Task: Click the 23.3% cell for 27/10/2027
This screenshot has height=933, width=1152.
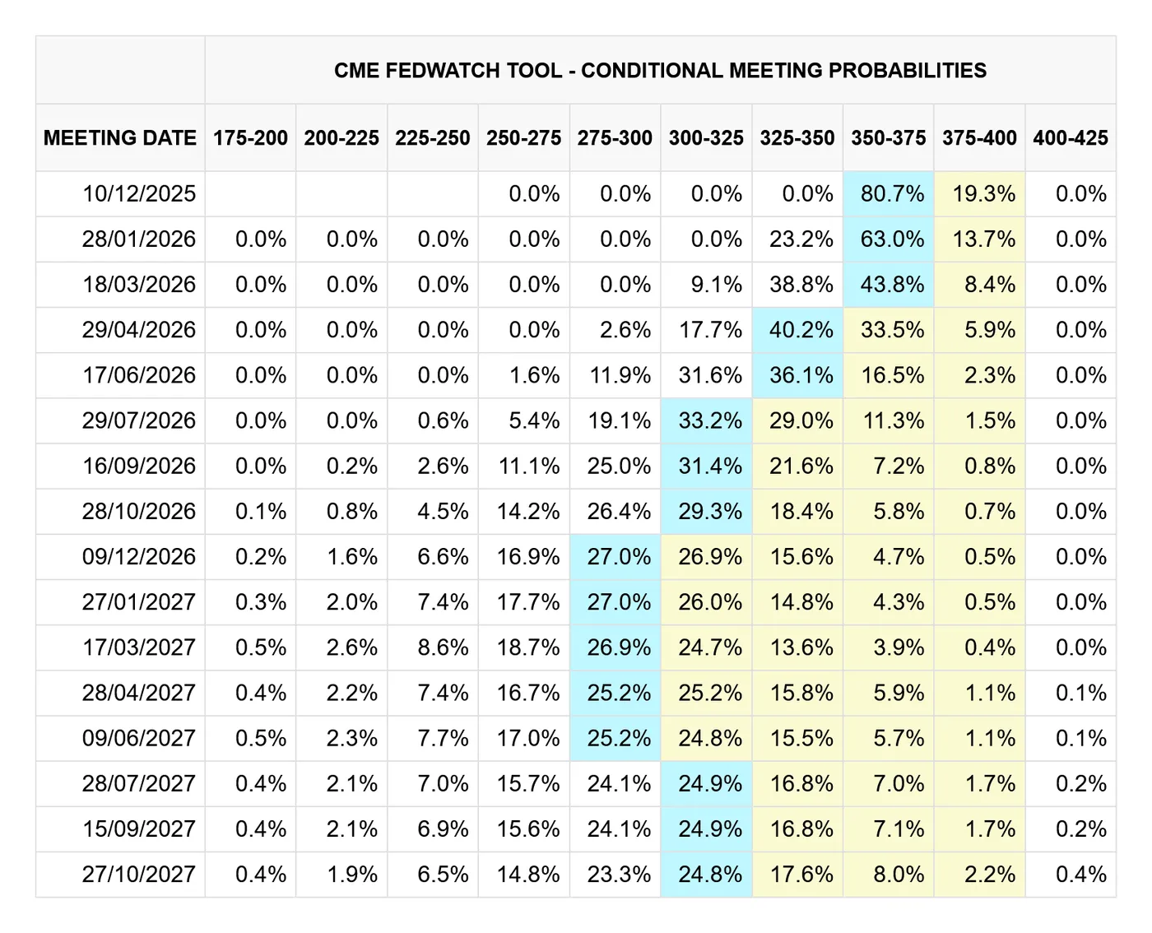Action: pos(619,874)
